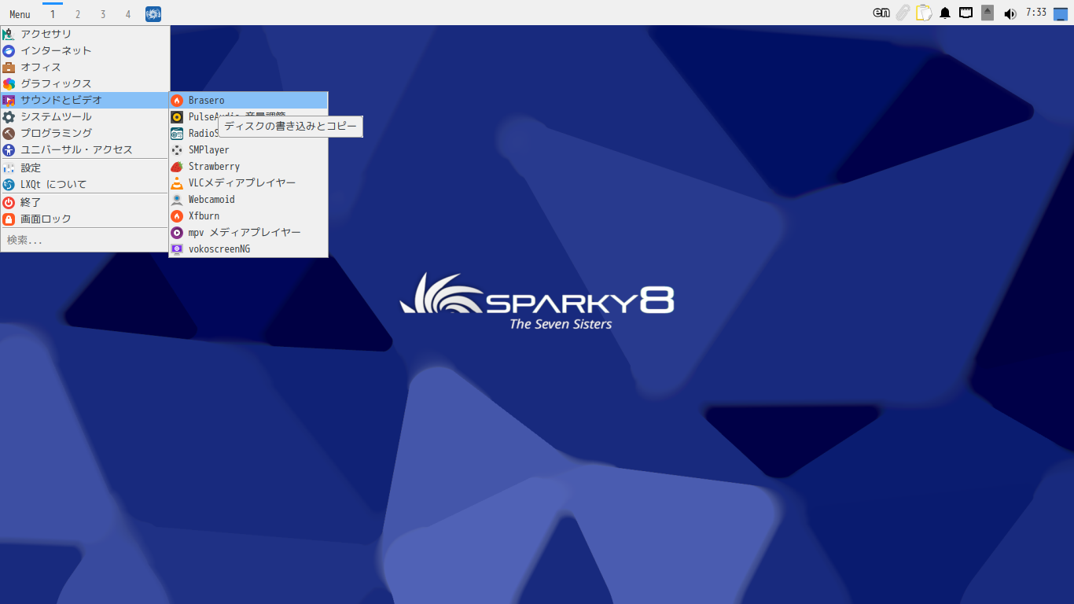Click the 7:33 clock on the panel

coord(1036,13)
